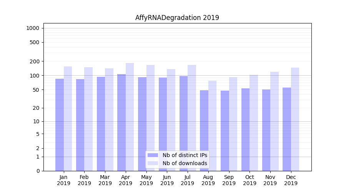Select the Dec 2019 downloads bar
This screenshot has height=192, width=346.
coord(295,119)
